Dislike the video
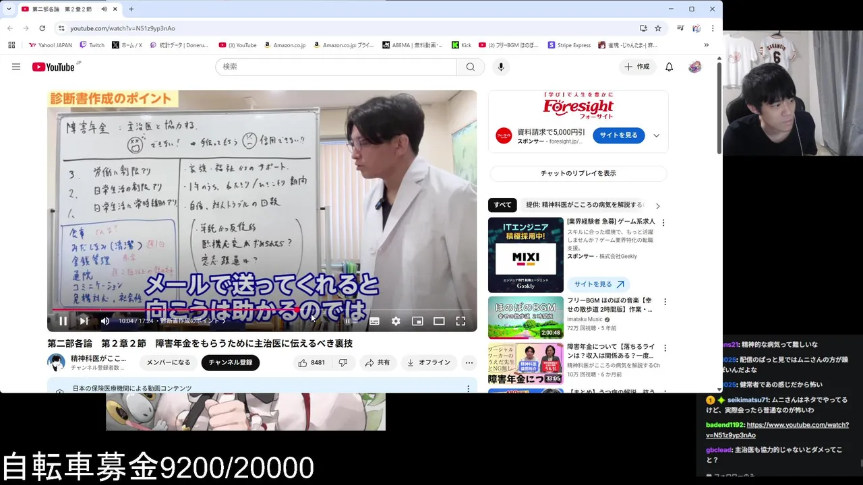 [x=343, y=362]
